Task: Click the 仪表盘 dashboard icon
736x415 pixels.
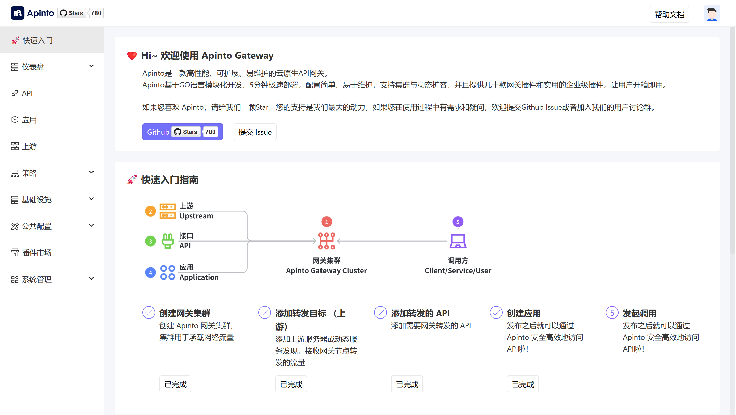Action: coord(15,67)
